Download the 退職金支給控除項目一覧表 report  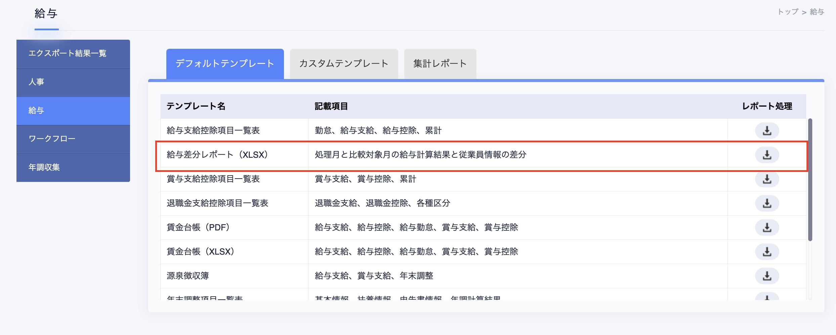pos(767,203)
